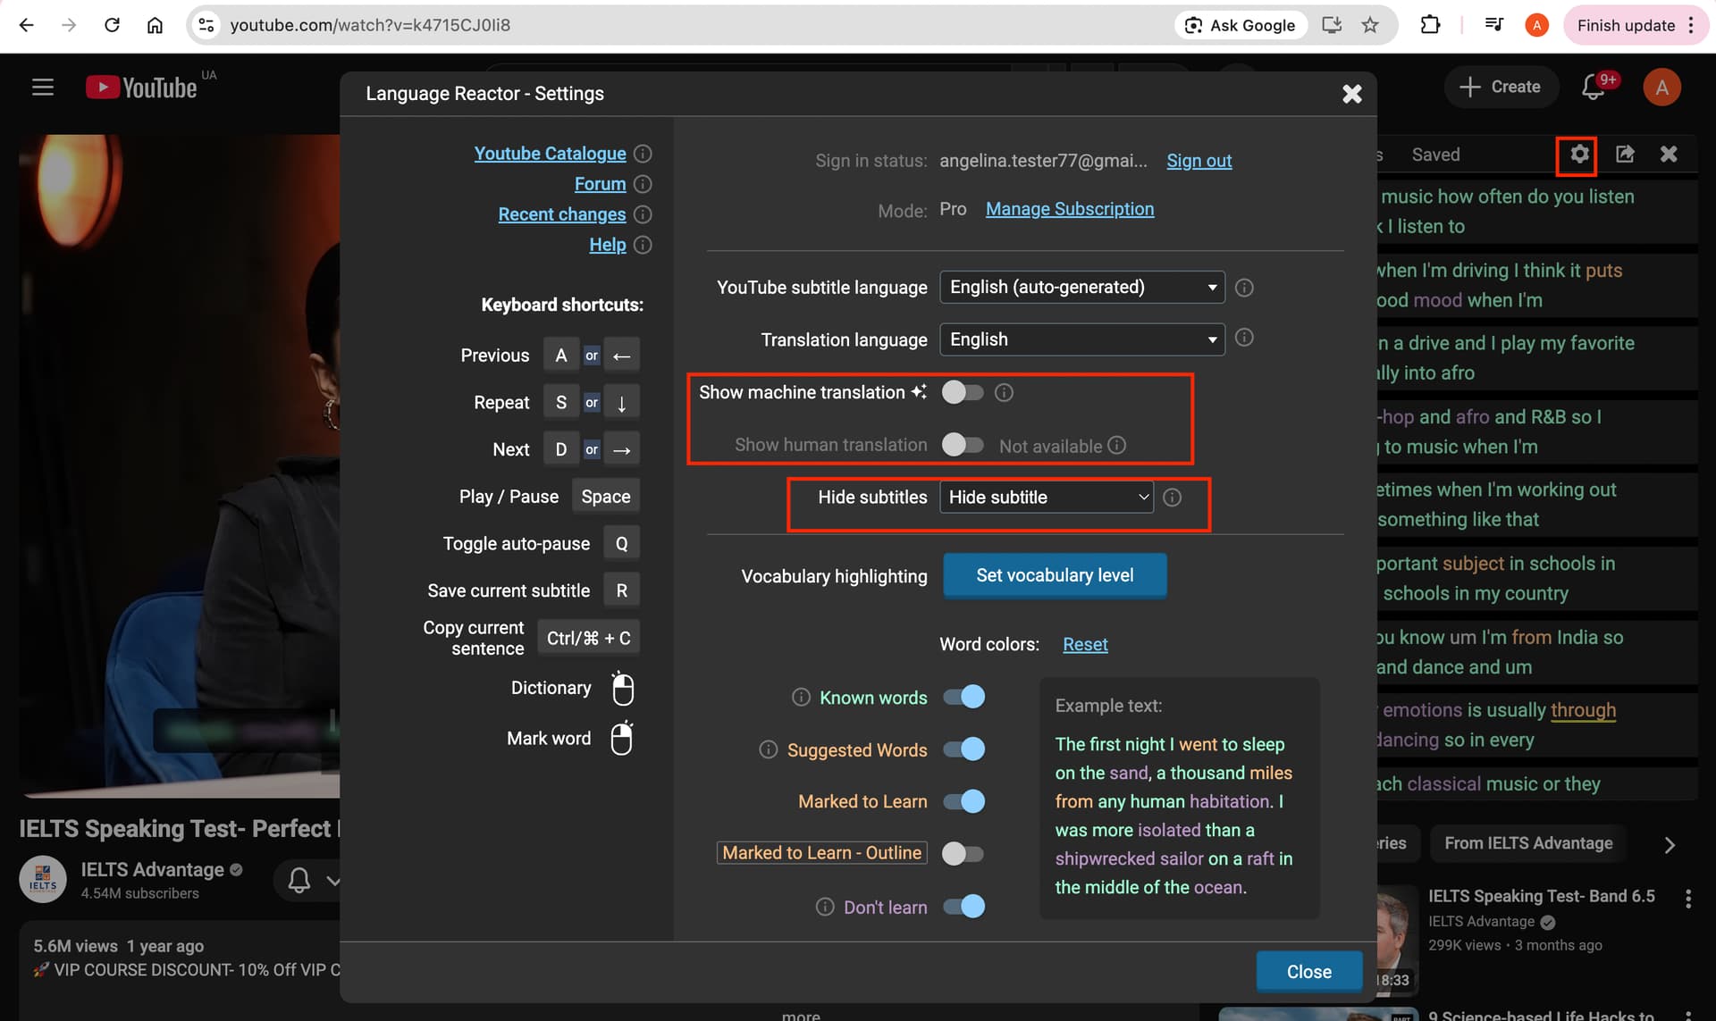
Task: Click info icon next to Hide subtitles
Action: 1172,498
